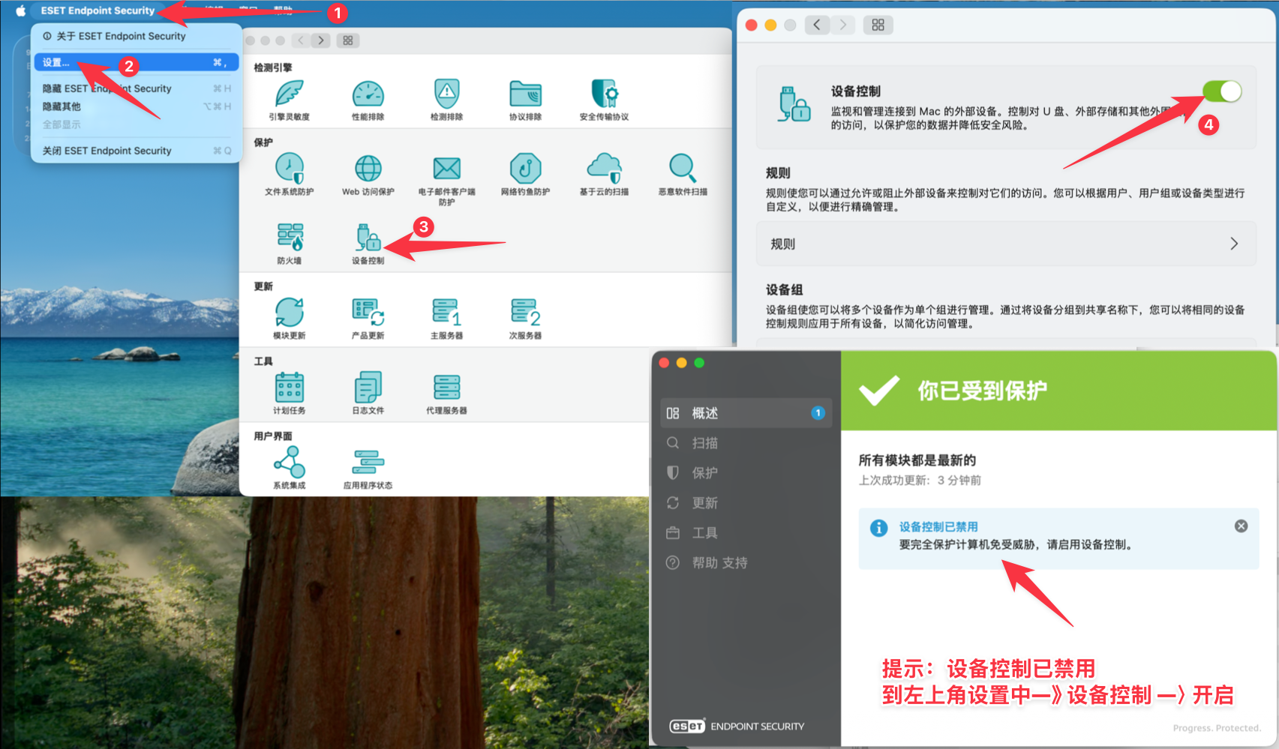Open 代理服务器 proxy server icon
The width and height of the screenshot is (1279, 749).
click(x=447, y=387)
